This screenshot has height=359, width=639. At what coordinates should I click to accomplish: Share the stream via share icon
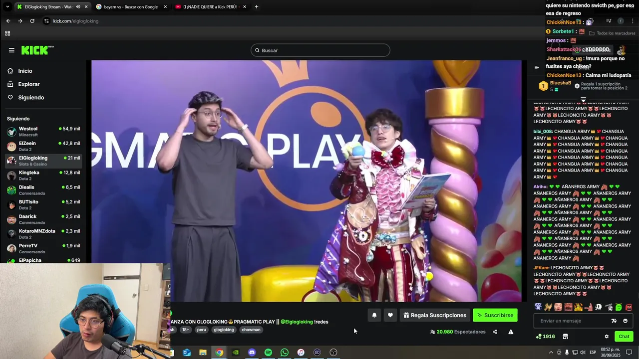(495, 332)
